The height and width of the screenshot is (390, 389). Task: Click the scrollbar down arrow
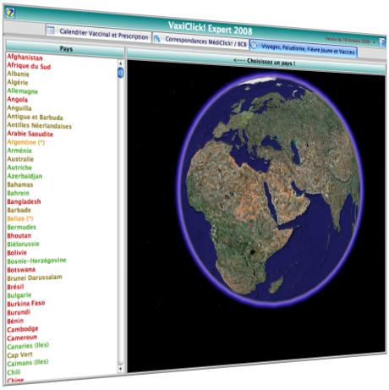pos(121,369)
